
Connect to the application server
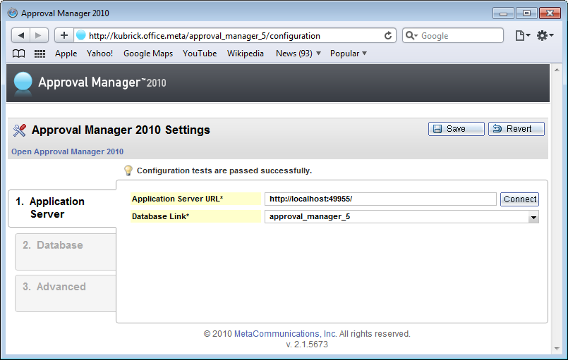[519, 199]
